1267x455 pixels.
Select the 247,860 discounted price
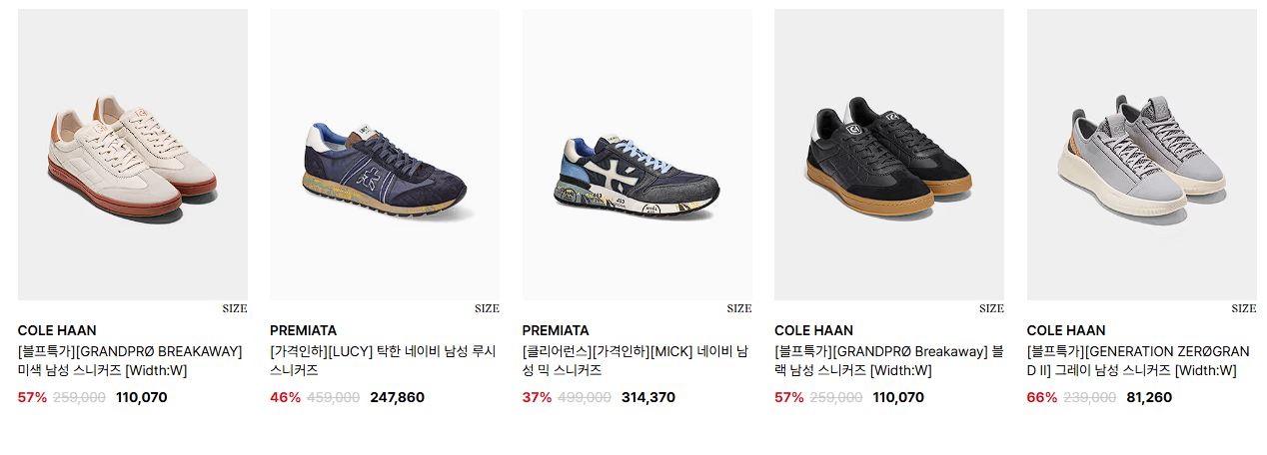[x=397, y=397]
